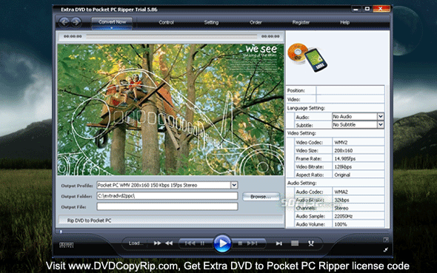Expand the Output Profile dropdown
437x273 pixels.
[x=234, y=185]
